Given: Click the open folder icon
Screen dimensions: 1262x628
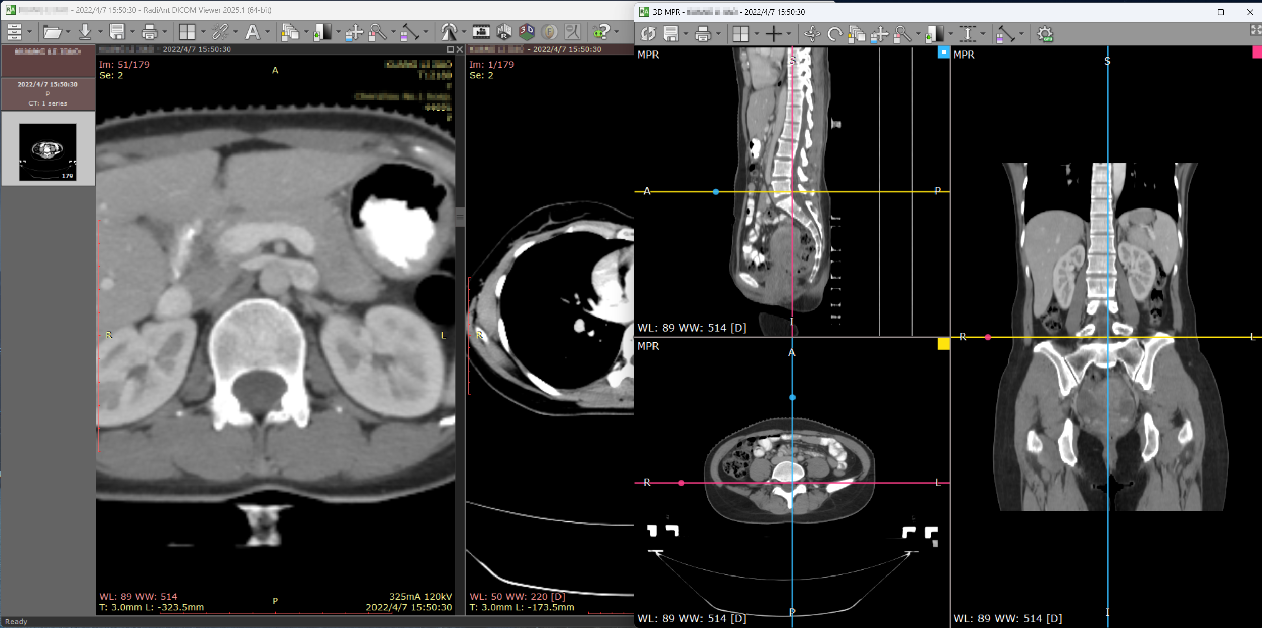Looking at the screenshot, I should [52, 32].
